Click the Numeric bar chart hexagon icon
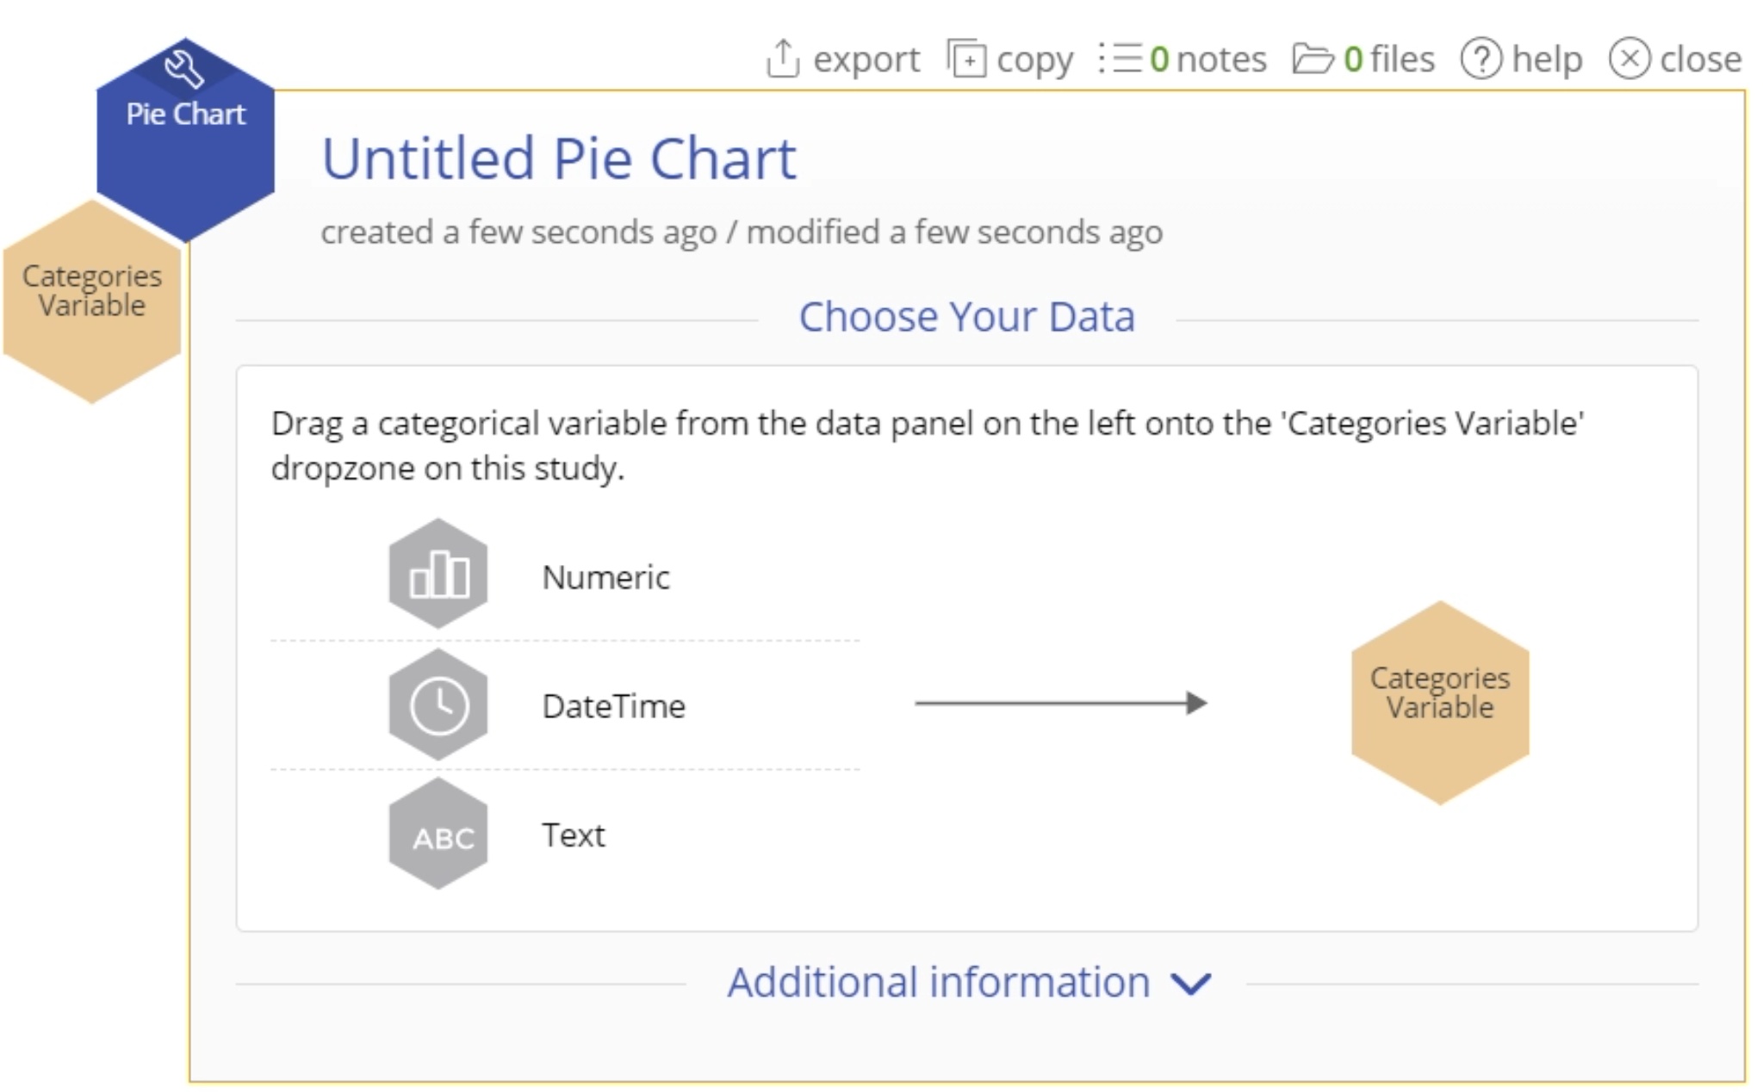This screenshot has width=1763, height=1092. [438, 574]
